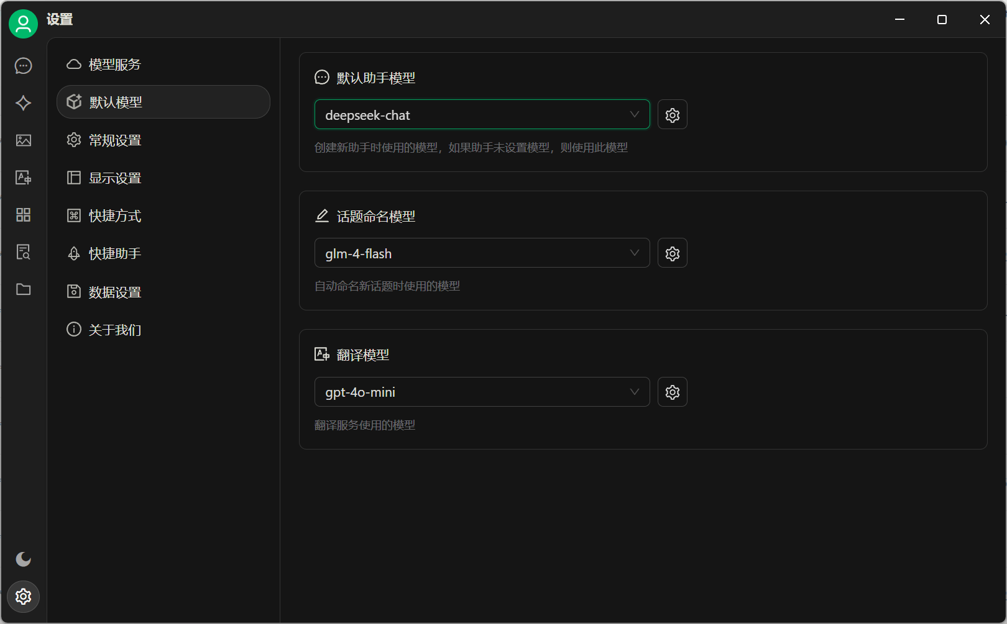This screenshot has width=1007, height=624.
Task: Click info icon beside 关于我们
Action: [x=74, y=329]
